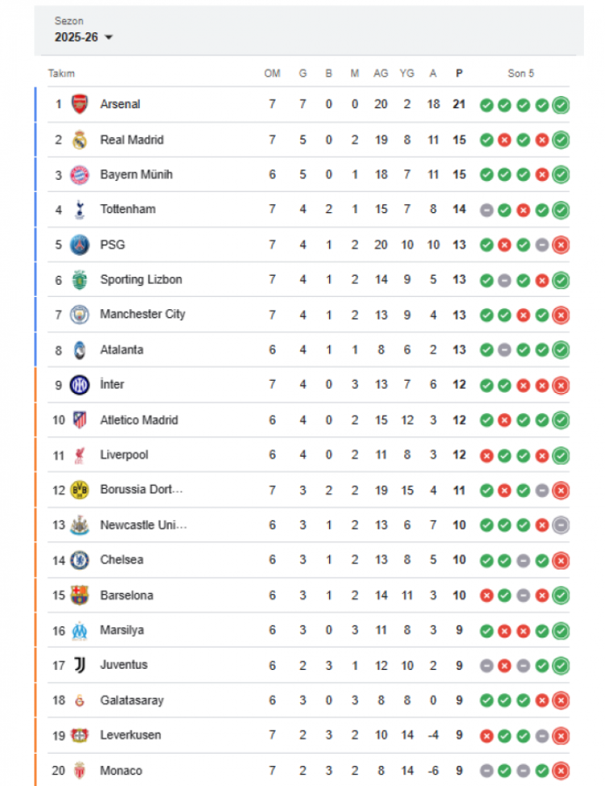Screen dimensions: 605x786
Task: Click the Manchester City crest
Action: pyautogui.click(x=79, y=314)
